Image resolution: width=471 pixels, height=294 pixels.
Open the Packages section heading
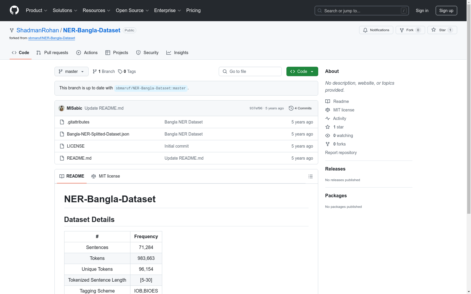[x=336, y=196]
